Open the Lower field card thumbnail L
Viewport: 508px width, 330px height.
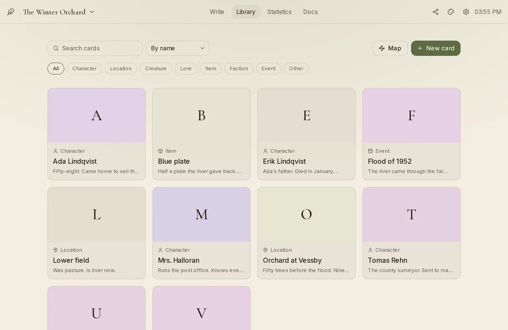click(97, 214)
